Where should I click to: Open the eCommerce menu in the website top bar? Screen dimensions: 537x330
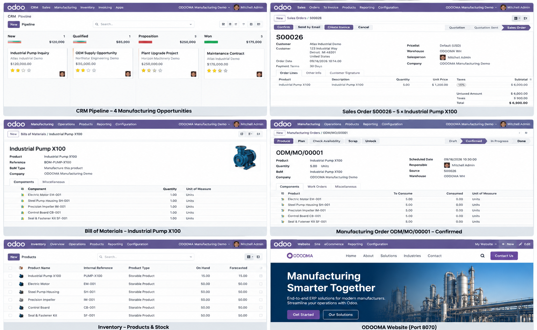(x=334, y=244)
